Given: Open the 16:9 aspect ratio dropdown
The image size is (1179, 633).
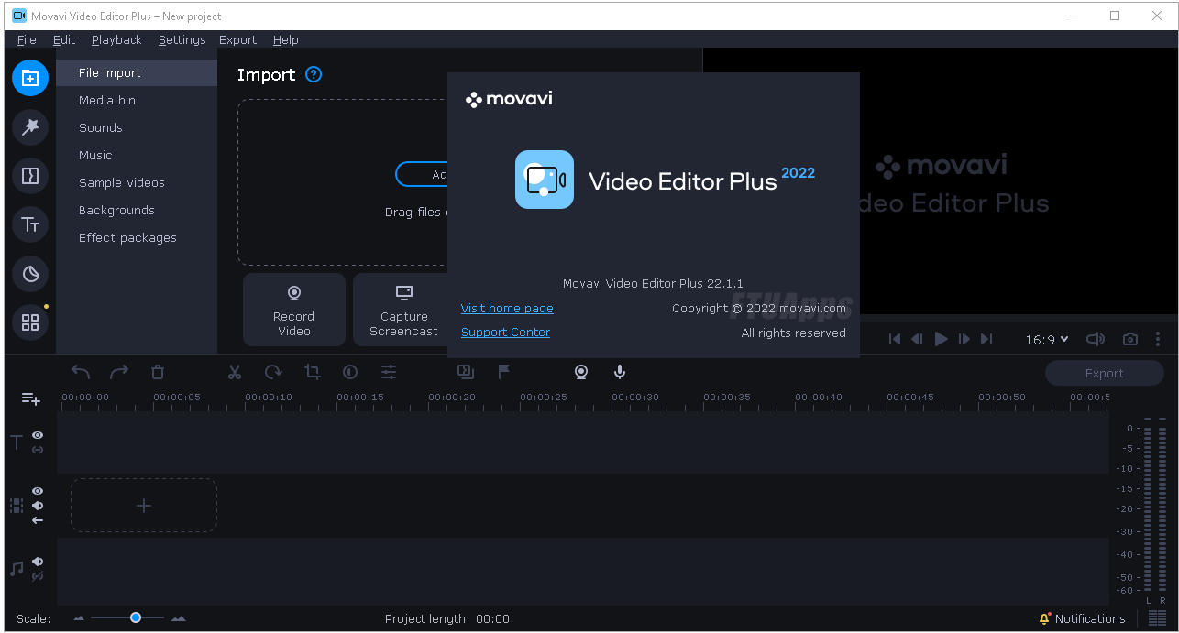Looking at the screenshot, I should point(1046,339).
